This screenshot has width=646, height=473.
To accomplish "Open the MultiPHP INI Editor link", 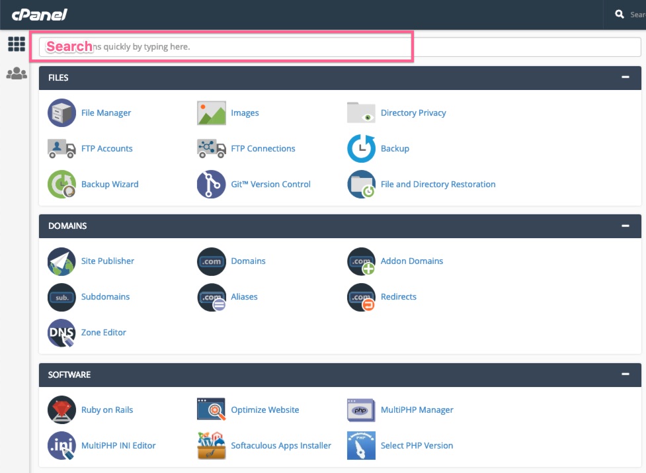I will [x=118, y=446].
